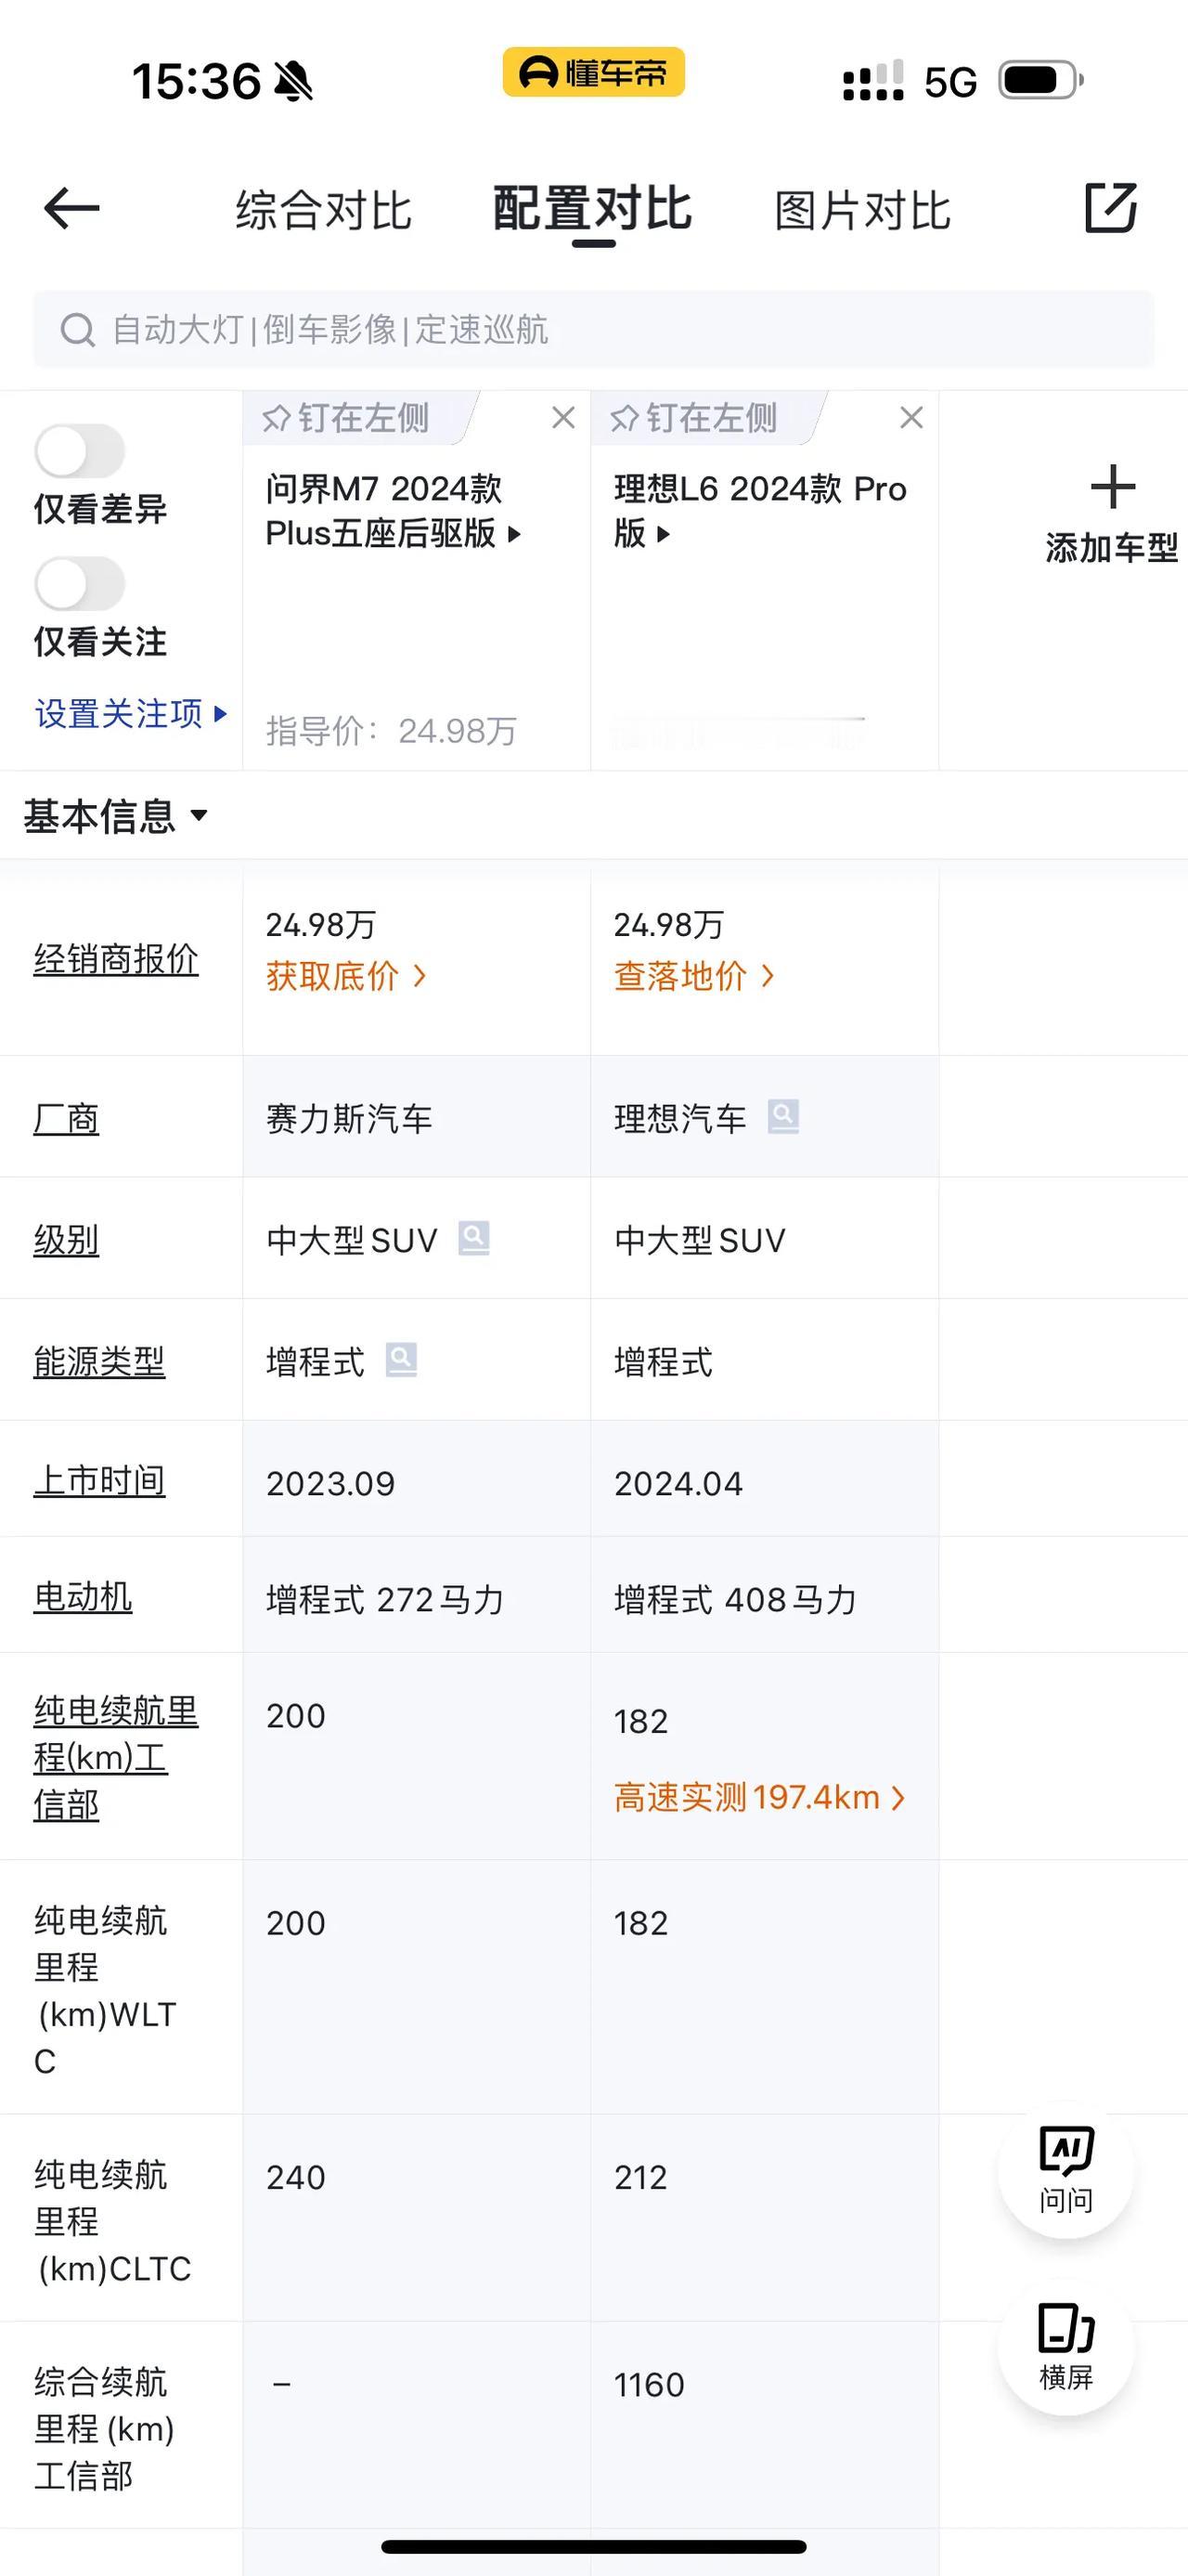Tap 获取底价 link
1188x2576 pixels.
tap(345, 976)
